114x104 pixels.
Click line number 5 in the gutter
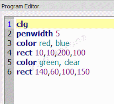click(9, 62)
